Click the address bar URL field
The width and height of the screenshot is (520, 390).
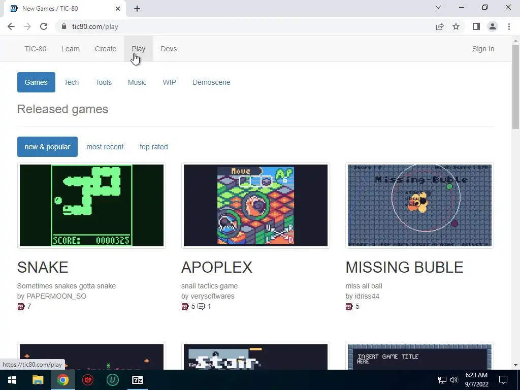(245, 26)
